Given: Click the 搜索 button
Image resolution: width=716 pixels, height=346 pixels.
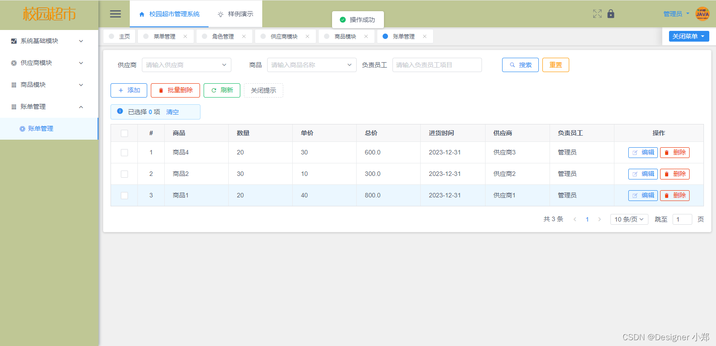Looking at the screenshot, I should pos(520,65).
